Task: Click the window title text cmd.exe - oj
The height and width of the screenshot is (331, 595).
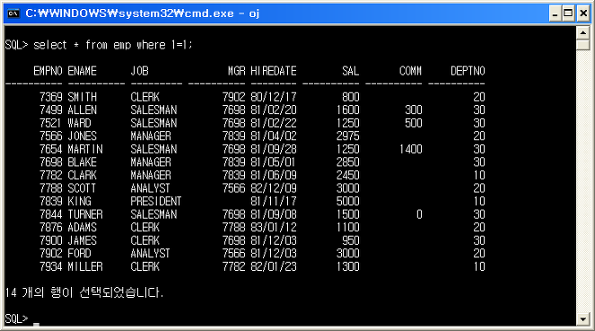Action: tap(143, 13)
